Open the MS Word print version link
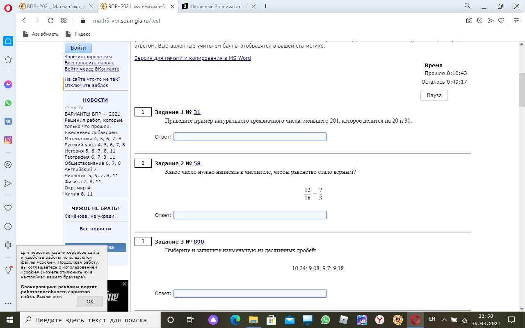525x328 pixels. pos(193,58)
